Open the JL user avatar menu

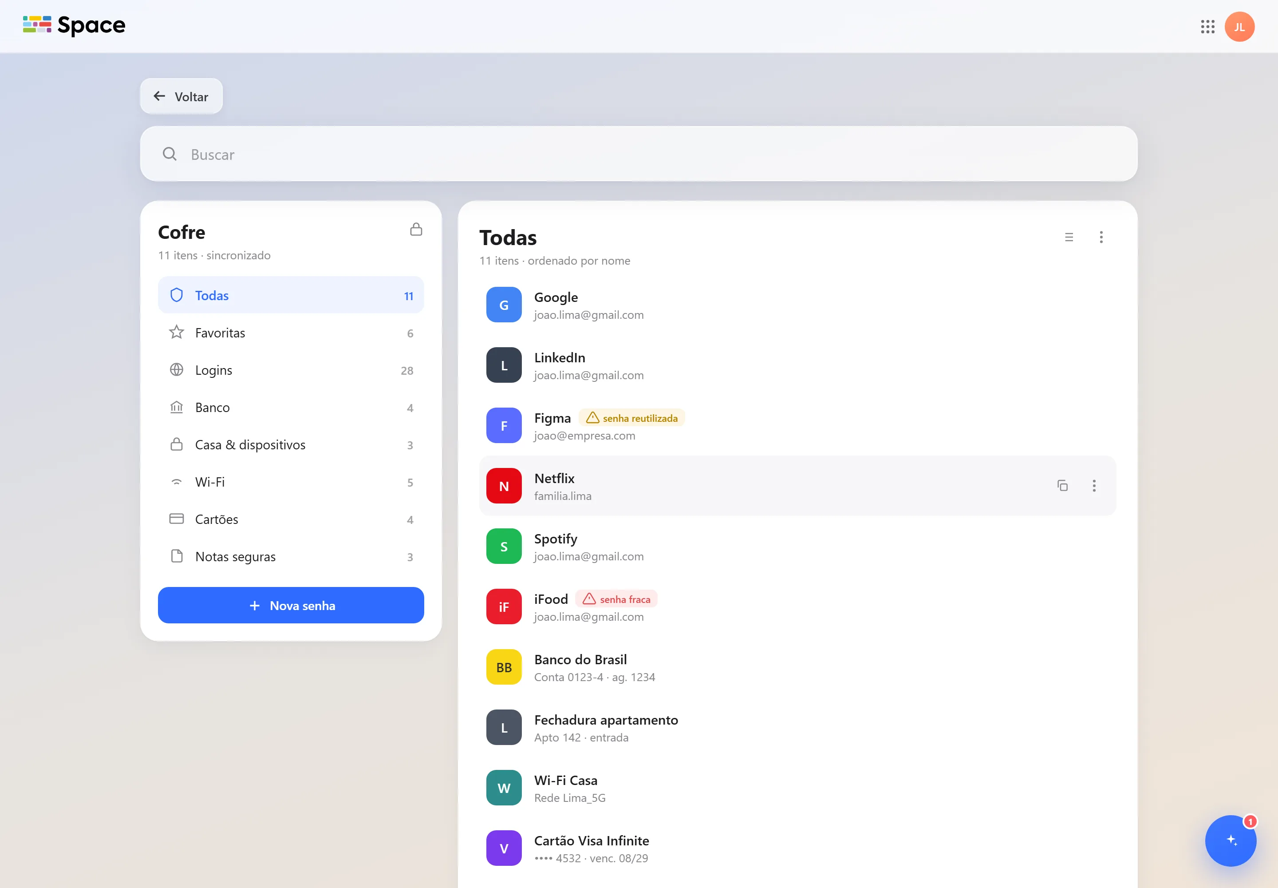click(1240, 27)
